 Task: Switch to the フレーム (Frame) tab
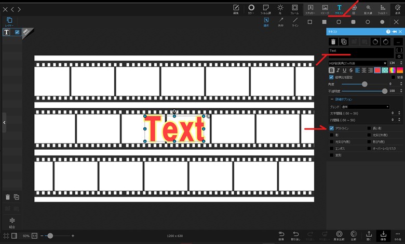(x=294, y=9)
